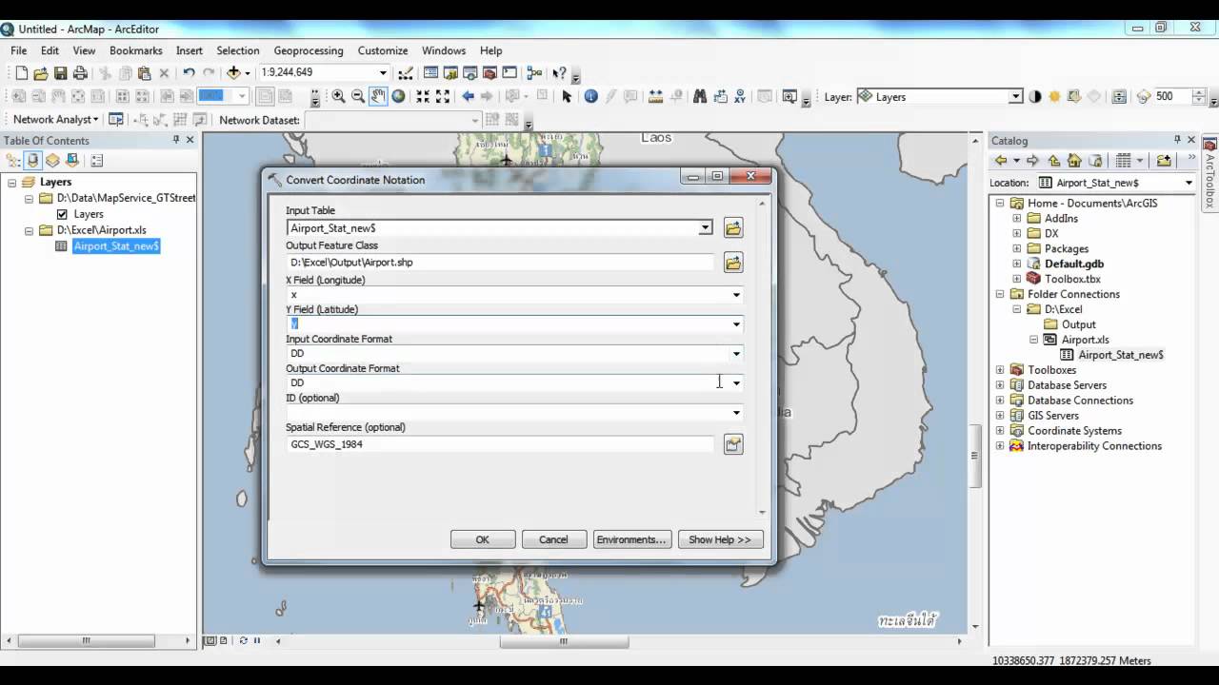Undo the last action
The image size is (1219, 685).
click(189, 72)
